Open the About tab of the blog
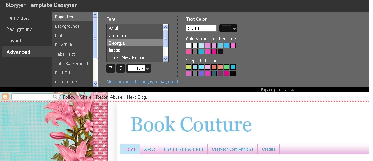The image size is (373, 161). click(149, 149)
